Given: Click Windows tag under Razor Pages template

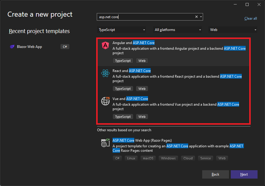Looking at the screenshot, I should [168, 158].
